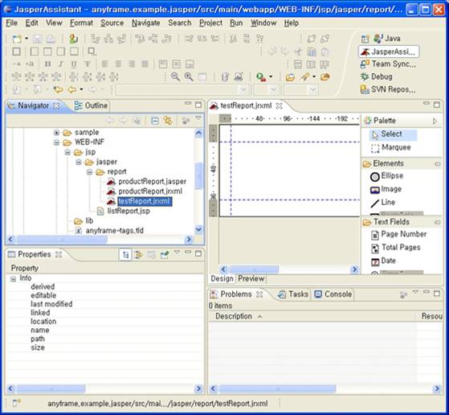Image resolution: width=449 pixels, height=415 pixels.
Task: Switch to JasperAssistant perspective
Action: point(389,52)
